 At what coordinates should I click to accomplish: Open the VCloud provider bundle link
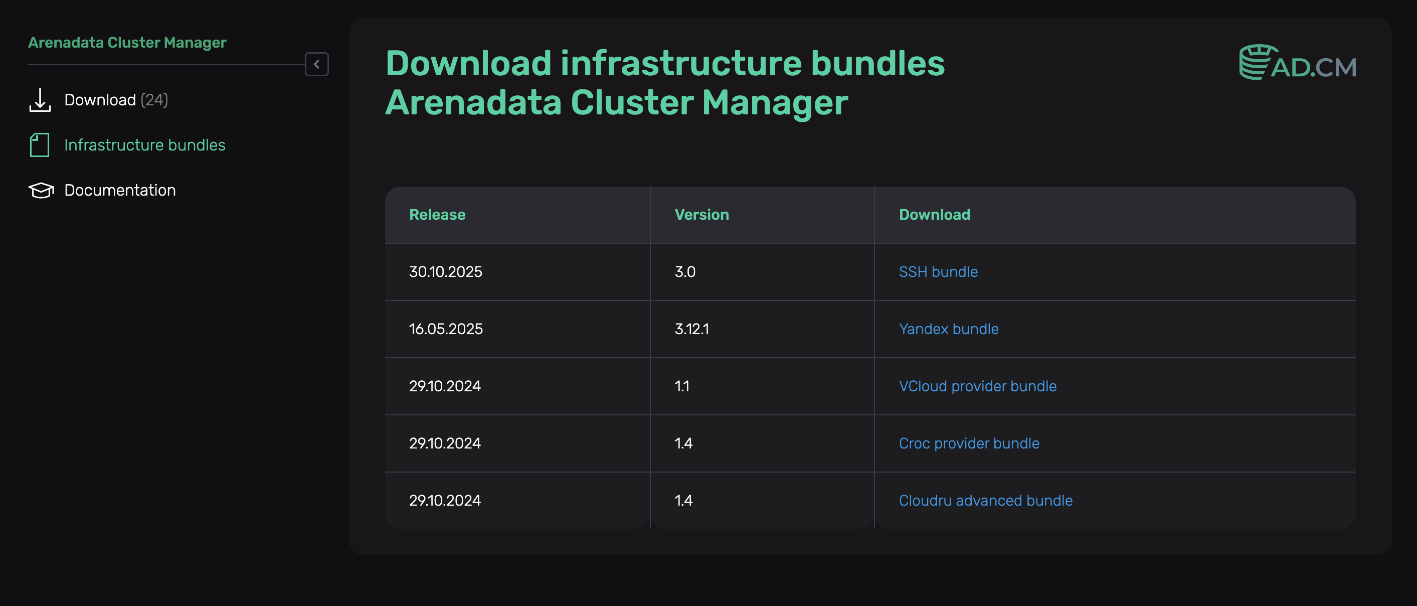977,386
